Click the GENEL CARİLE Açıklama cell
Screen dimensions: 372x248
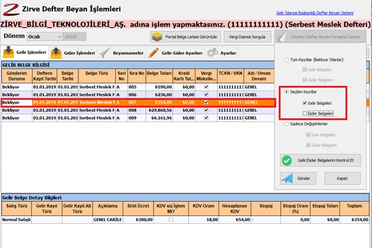pos(108,220)
